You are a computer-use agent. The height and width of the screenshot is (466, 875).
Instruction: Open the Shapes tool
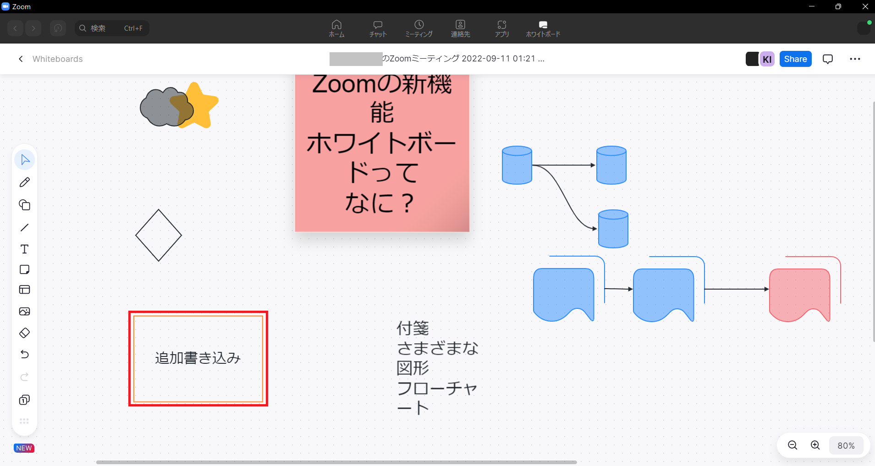(x=25, y=205)
